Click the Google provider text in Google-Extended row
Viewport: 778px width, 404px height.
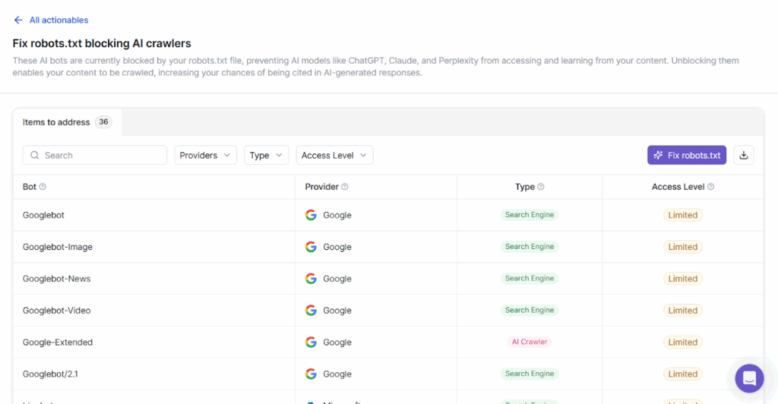337,342
